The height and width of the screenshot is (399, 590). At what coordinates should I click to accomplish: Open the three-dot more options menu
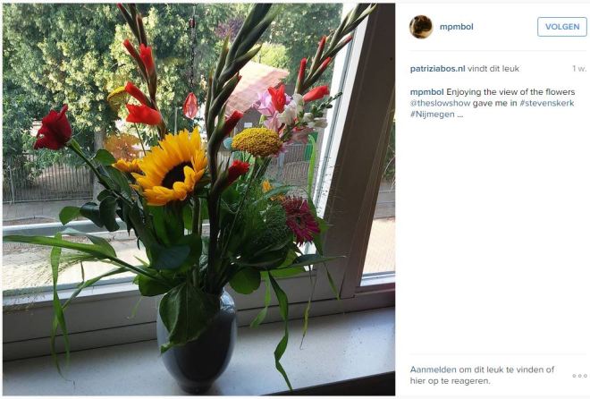[579, 376]
